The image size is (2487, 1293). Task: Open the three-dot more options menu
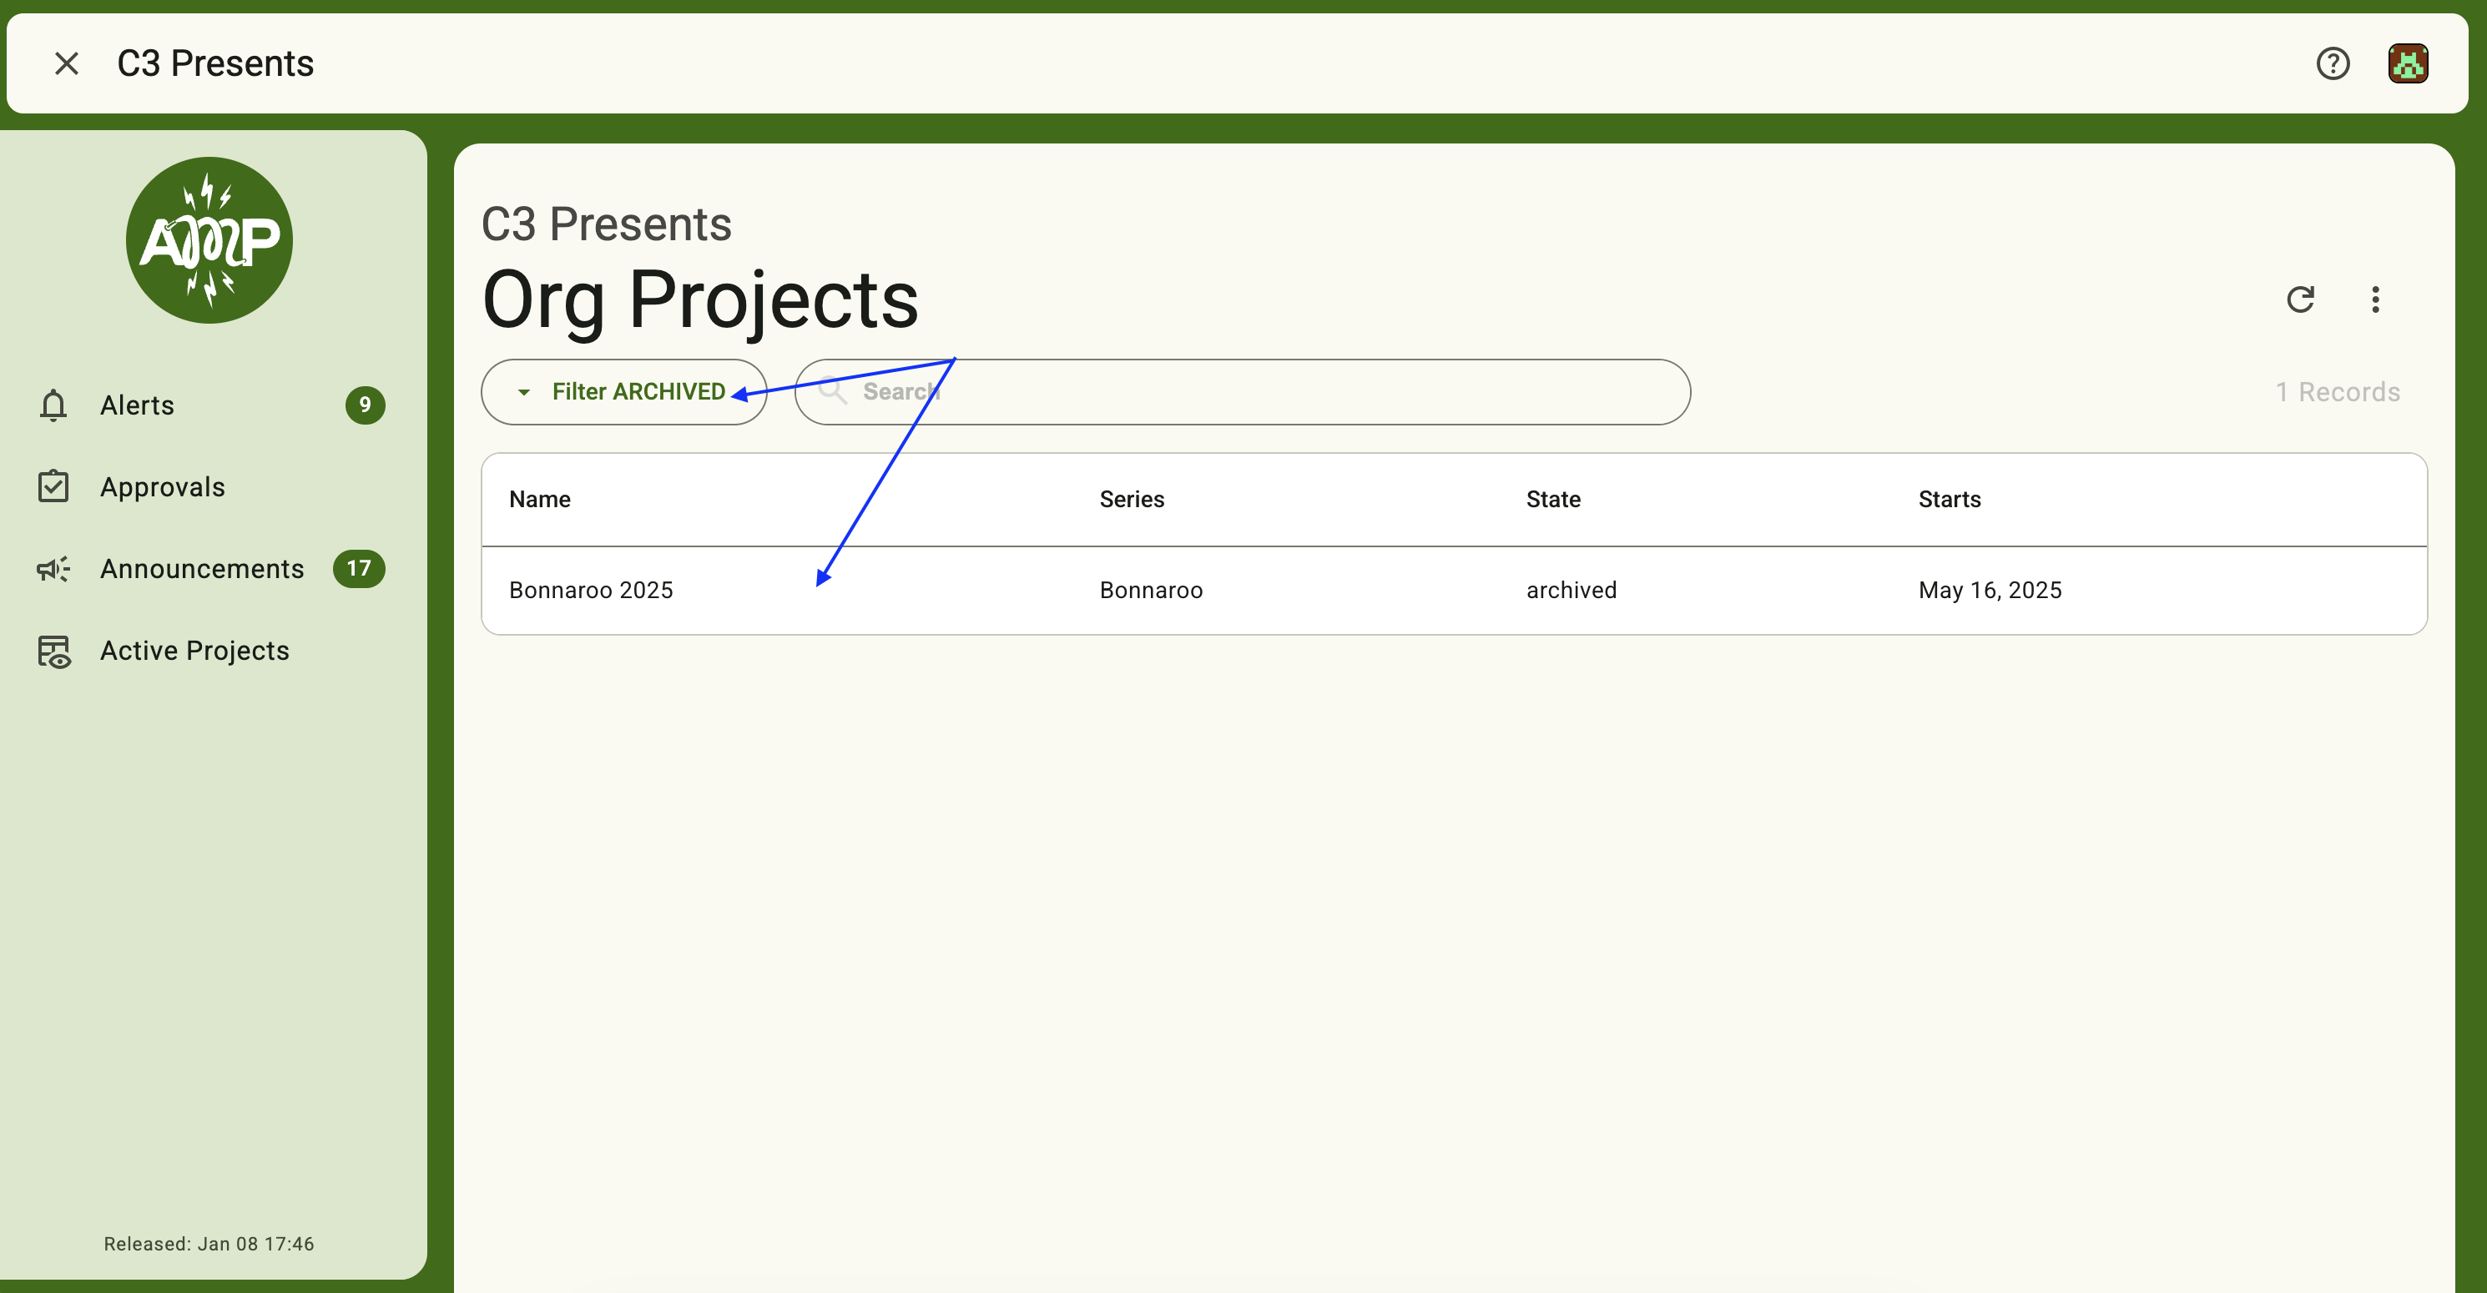point(2375,299)
